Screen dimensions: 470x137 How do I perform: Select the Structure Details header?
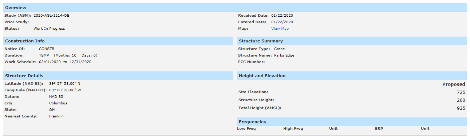click(x=118, y=76)
